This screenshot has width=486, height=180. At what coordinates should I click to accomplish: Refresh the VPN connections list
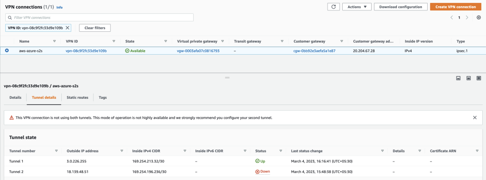(x=334, y=7)
